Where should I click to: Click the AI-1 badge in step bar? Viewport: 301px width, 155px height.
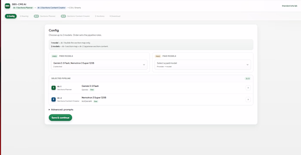pyautogui.click(x=36, y=16)
